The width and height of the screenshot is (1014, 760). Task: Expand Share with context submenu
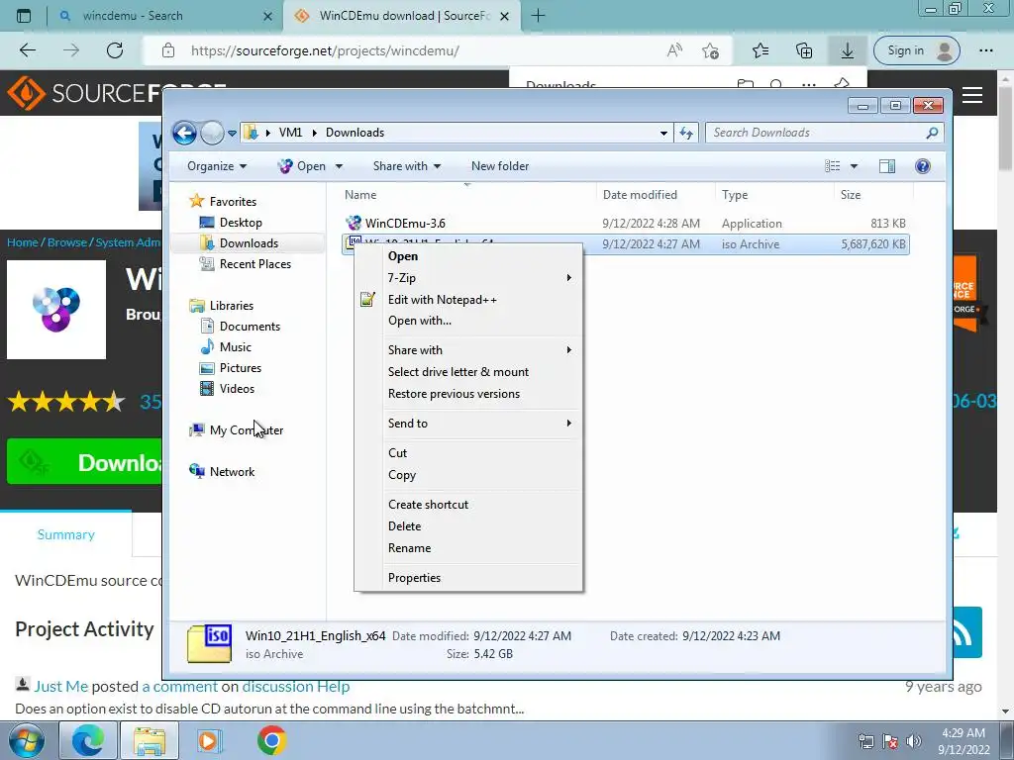click(467, 350)
